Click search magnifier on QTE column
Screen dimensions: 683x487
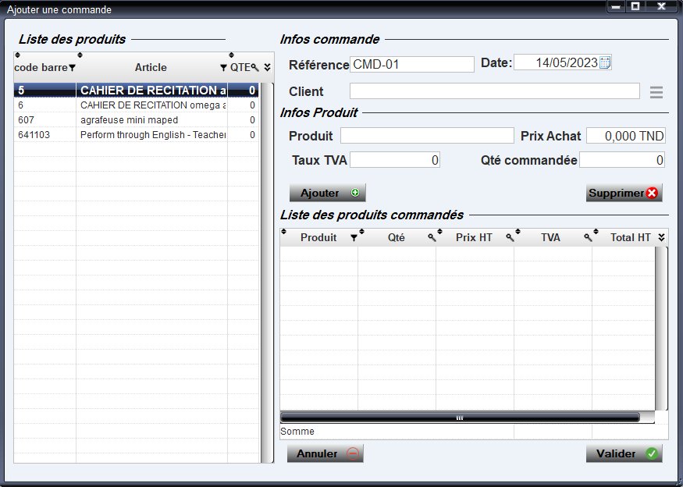point(255,68)
